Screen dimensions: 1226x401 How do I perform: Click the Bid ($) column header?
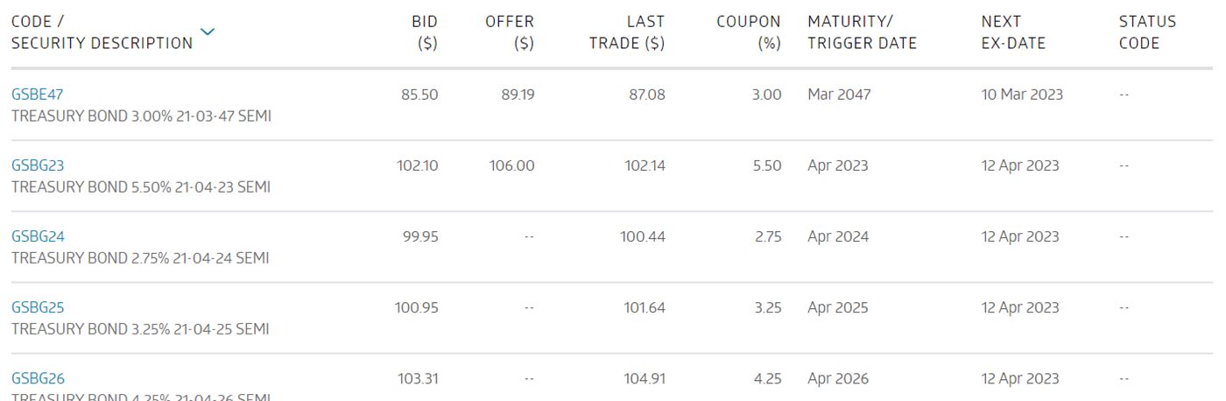coord(425,32)
